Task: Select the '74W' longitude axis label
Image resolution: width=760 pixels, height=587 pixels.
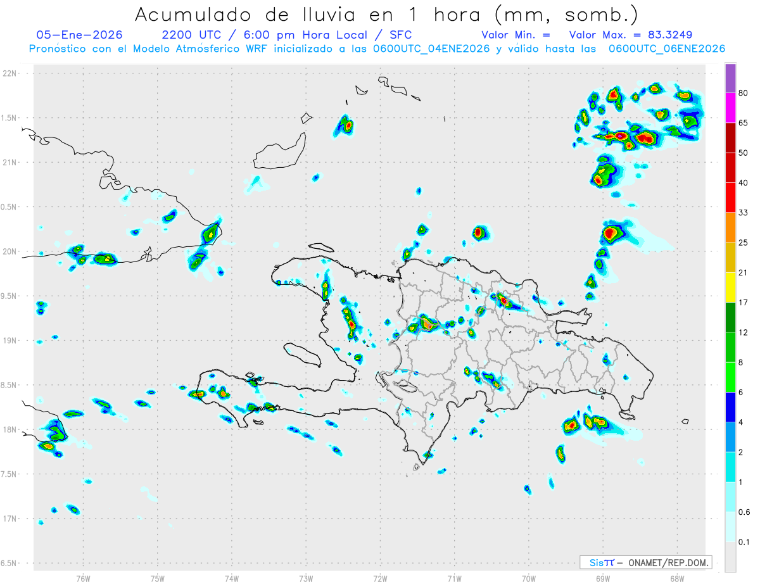Action: click(x=232, y=579)
